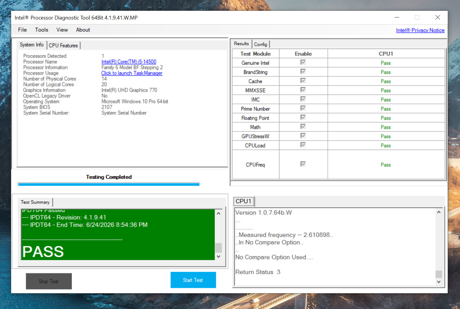Toggle the Prime Number enable checkbox
The width and height of the screenshot is (460, 309).
303,108
